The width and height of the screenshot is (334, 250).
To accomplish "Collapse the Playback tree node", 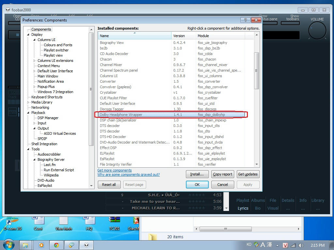I will pyautogui.click(x=28, y=113).
